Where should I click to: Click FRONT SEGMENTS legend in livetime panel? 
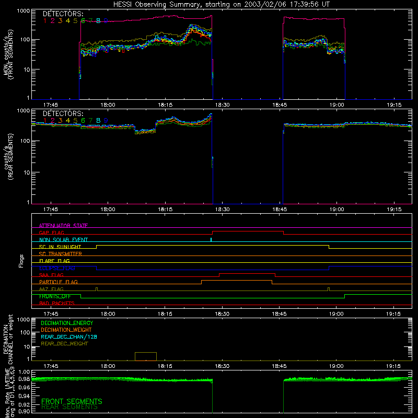tap(72, 401)
